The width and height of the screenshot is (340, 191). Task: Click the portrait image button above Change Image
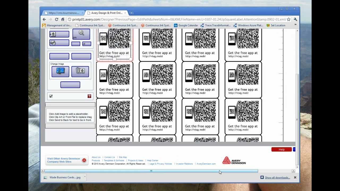point(59,34)
